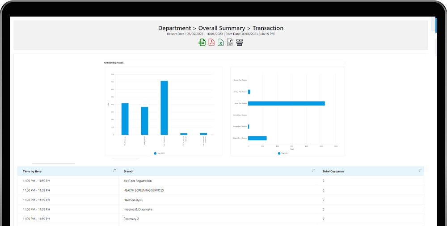Toggle May 2023 legend in vertical bar chart
Image resolution: width=447 pixels, height=226 pixels.
point(159,153)
